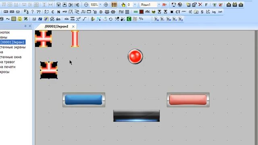The width and height of the screenshot is (258, 145).
Task: Select the на тревог tree item
Action: [x=7, y=62]
